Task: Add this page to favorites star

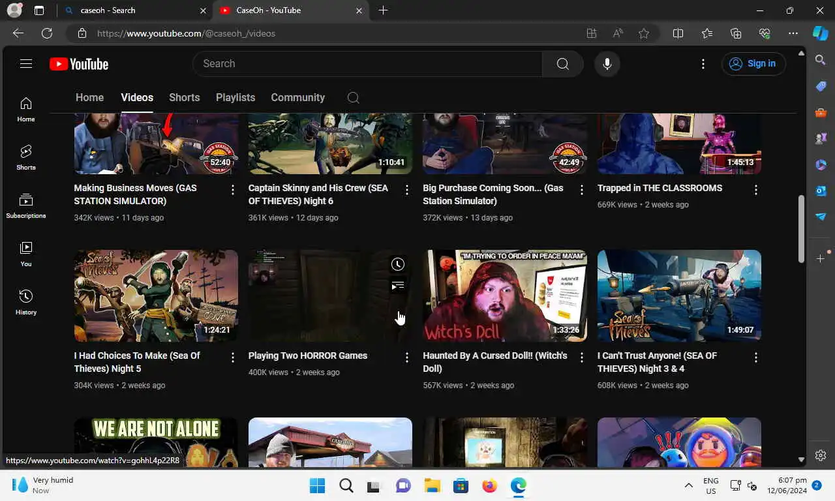Action: coord(644,33)
